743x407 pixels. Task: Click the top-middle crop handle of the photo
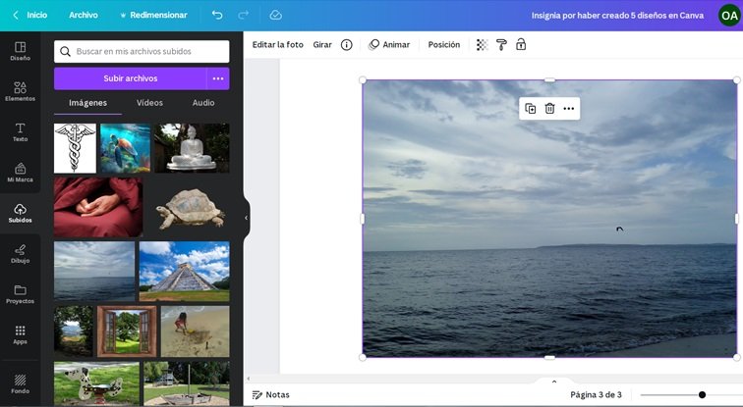point(549,79)
